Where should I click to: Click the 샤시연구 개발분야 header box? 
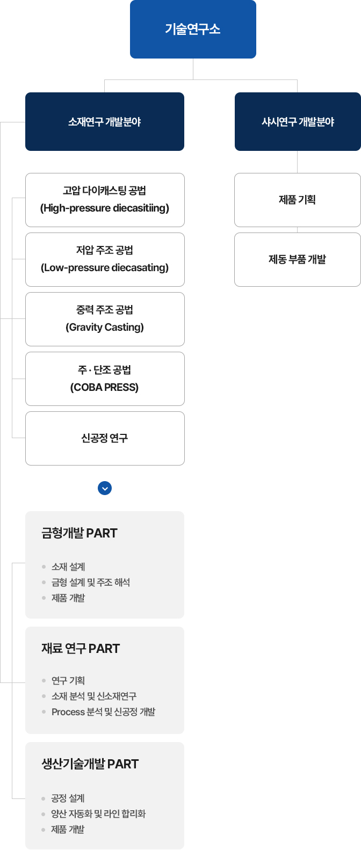298,122
